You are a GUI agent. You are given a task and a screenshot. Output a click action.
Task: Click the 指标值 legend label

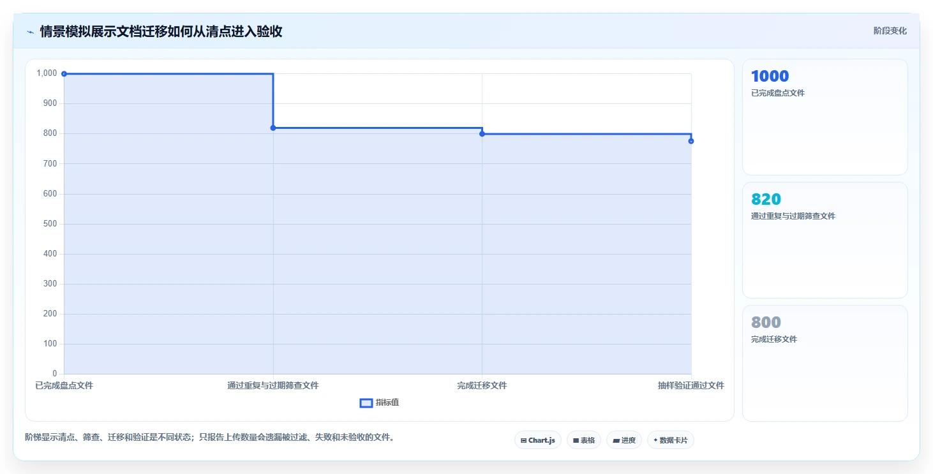pyautogui.click(x=387, y=403)
